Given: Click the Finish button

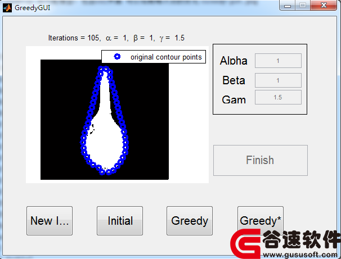Looking at the screenshot, I should 261,160.
